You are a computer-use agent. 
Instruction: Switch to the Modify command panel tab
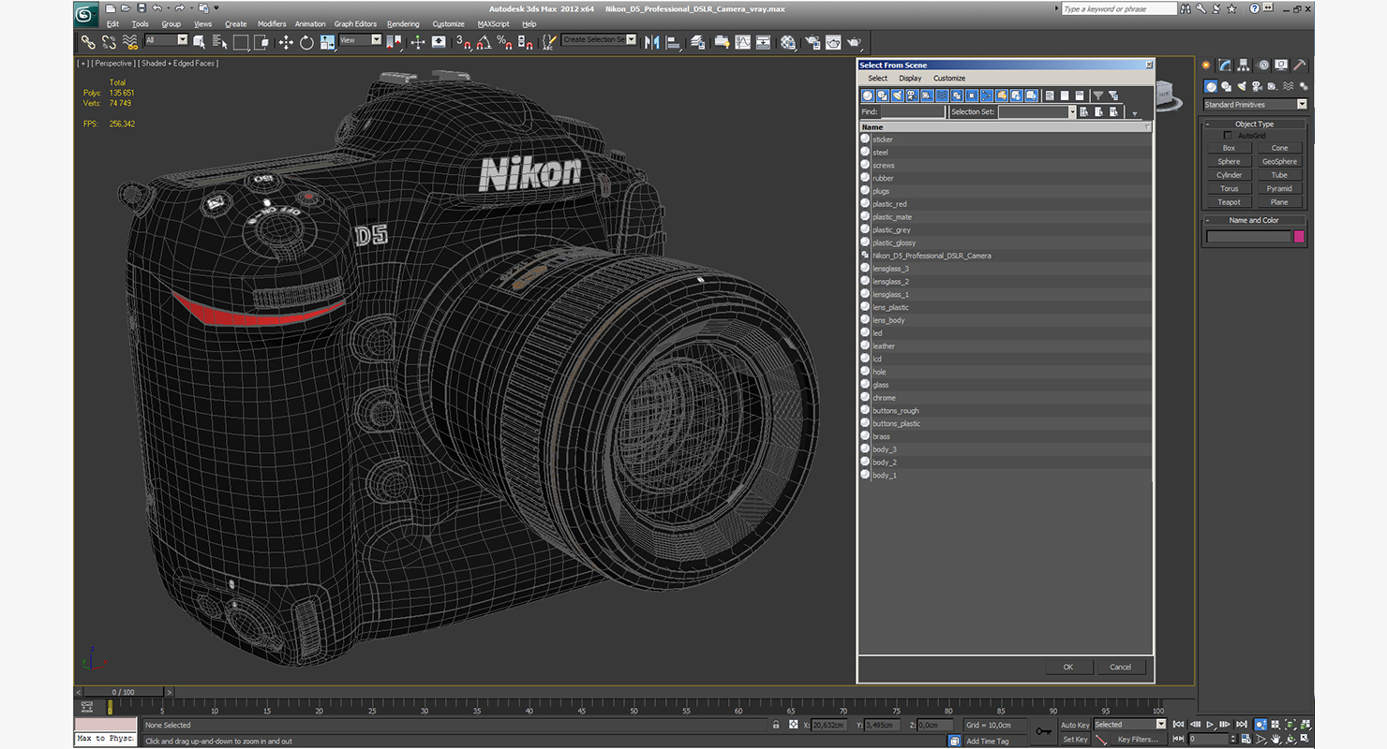tap(1225, 65)
